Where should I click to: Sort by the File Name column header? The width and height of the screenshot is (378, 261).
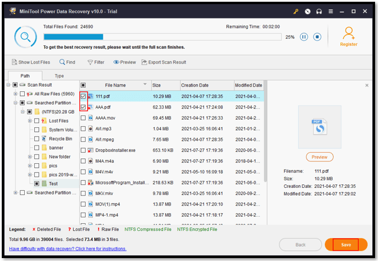[115, 85]
